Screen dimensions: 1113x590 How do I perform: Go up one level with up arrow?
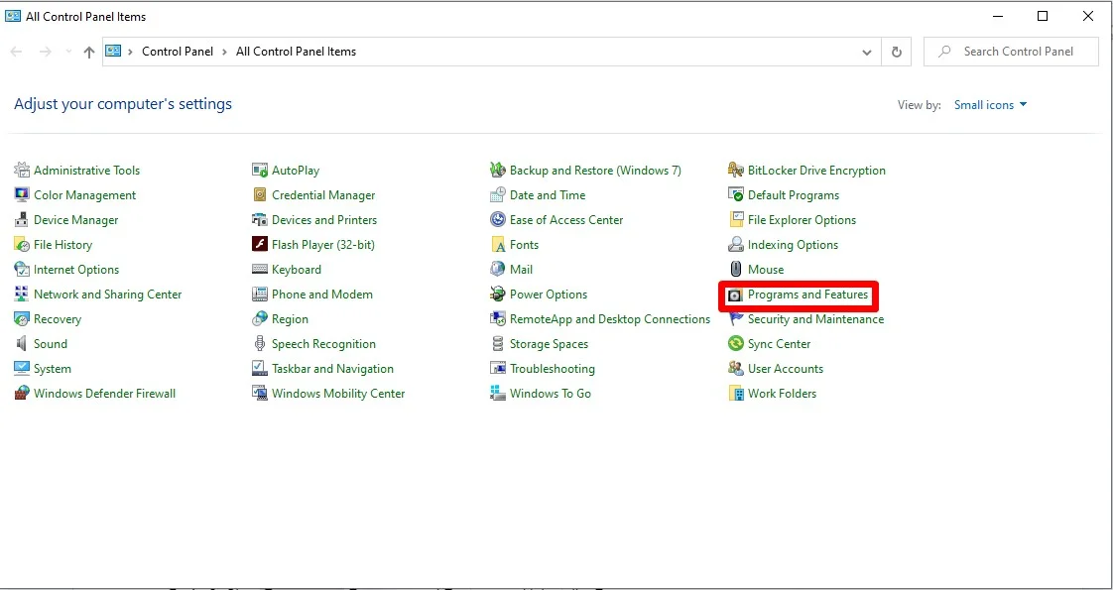(x=89, y=52)
